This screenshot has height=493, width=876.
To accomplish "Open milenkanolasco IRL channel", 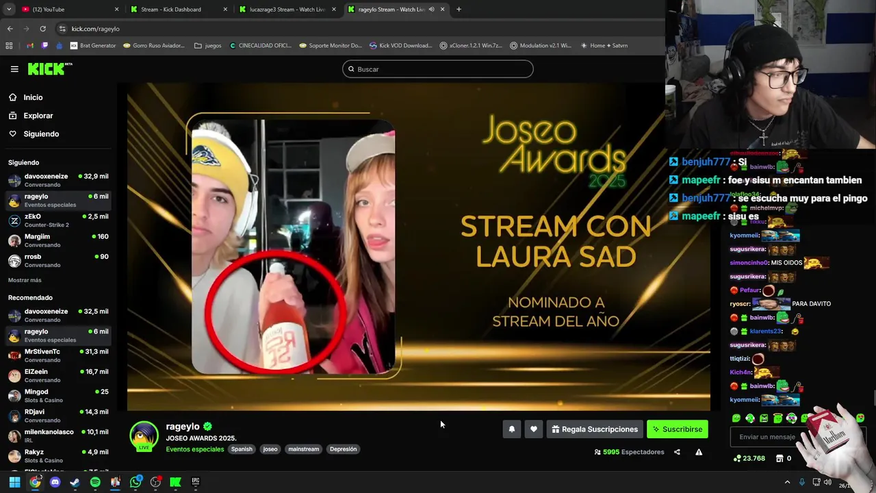I will tap(58, 436).
